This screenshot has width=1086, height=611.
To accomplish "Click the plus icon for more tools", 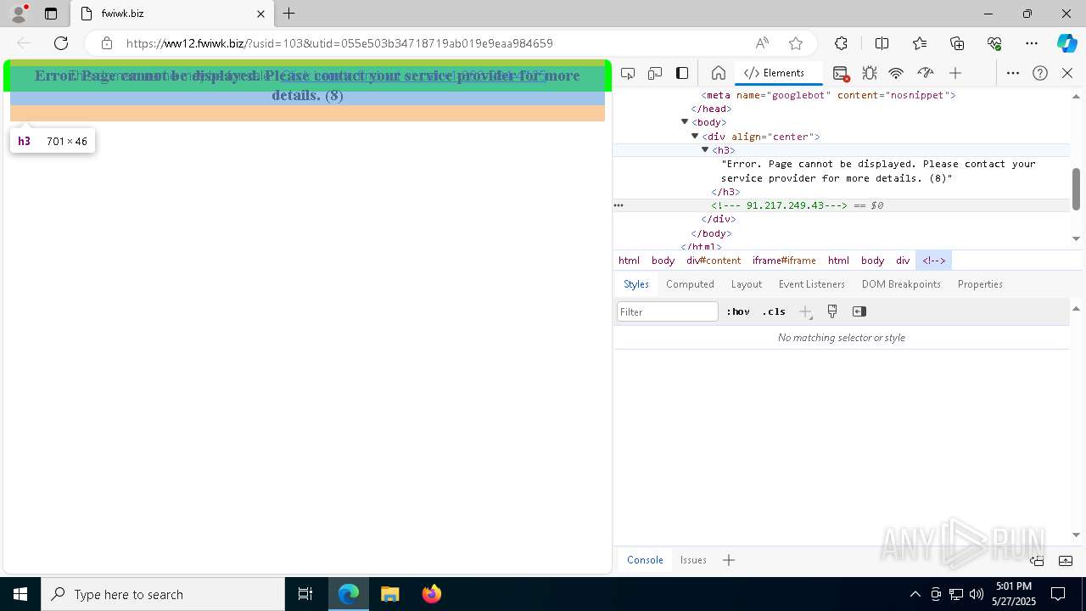I will (955, 73).
